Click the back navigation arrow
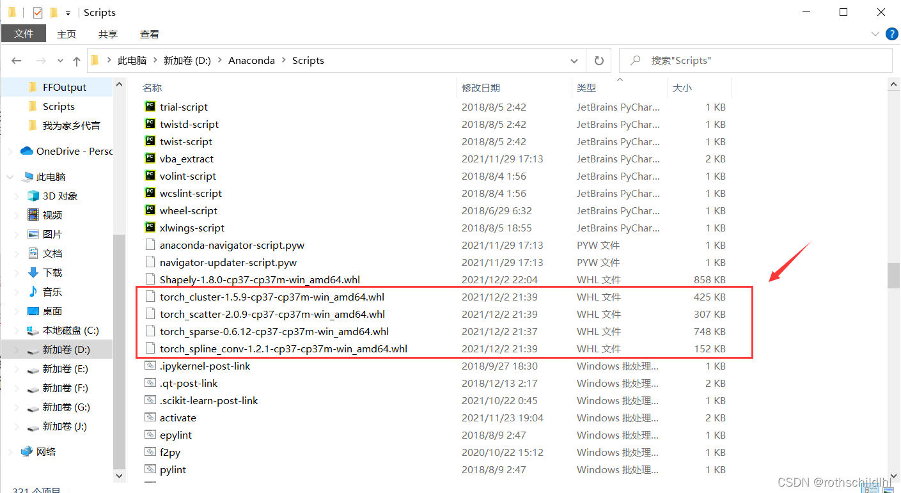Viewport: 901px width, 493px height. (17, 60)
